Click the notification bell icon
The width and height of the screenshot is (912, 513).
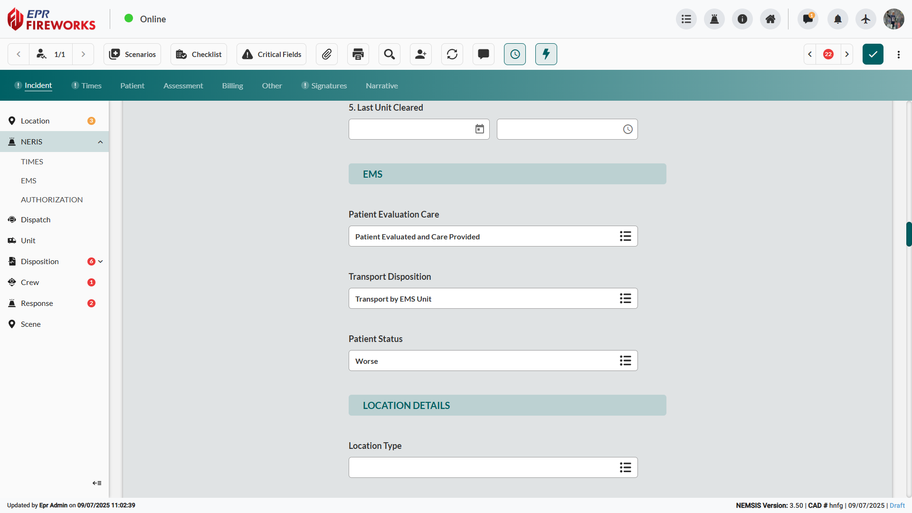pos(838,19)
